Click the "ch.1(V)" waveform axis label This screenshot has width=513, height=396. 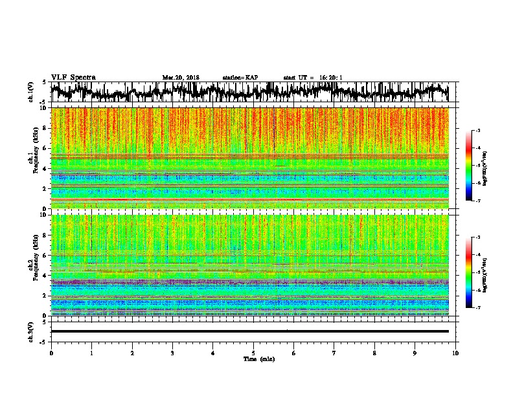[x=31, y=92]
